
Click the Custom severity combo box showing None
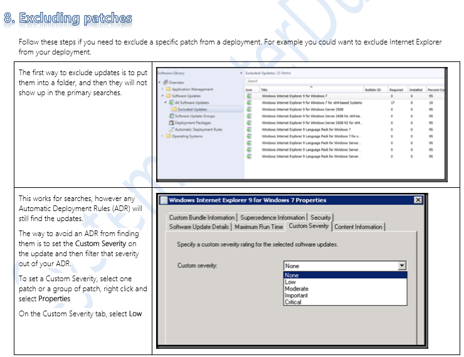(344, 266)
